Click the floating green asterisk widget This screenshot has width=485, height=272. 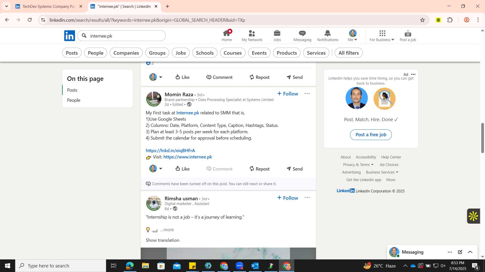tap(473, 216)
